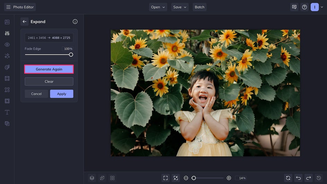The height and width of the screenshot is (184, 327).
Task: Click the reset/rotate sync icon
Action: tap(288, 178)
